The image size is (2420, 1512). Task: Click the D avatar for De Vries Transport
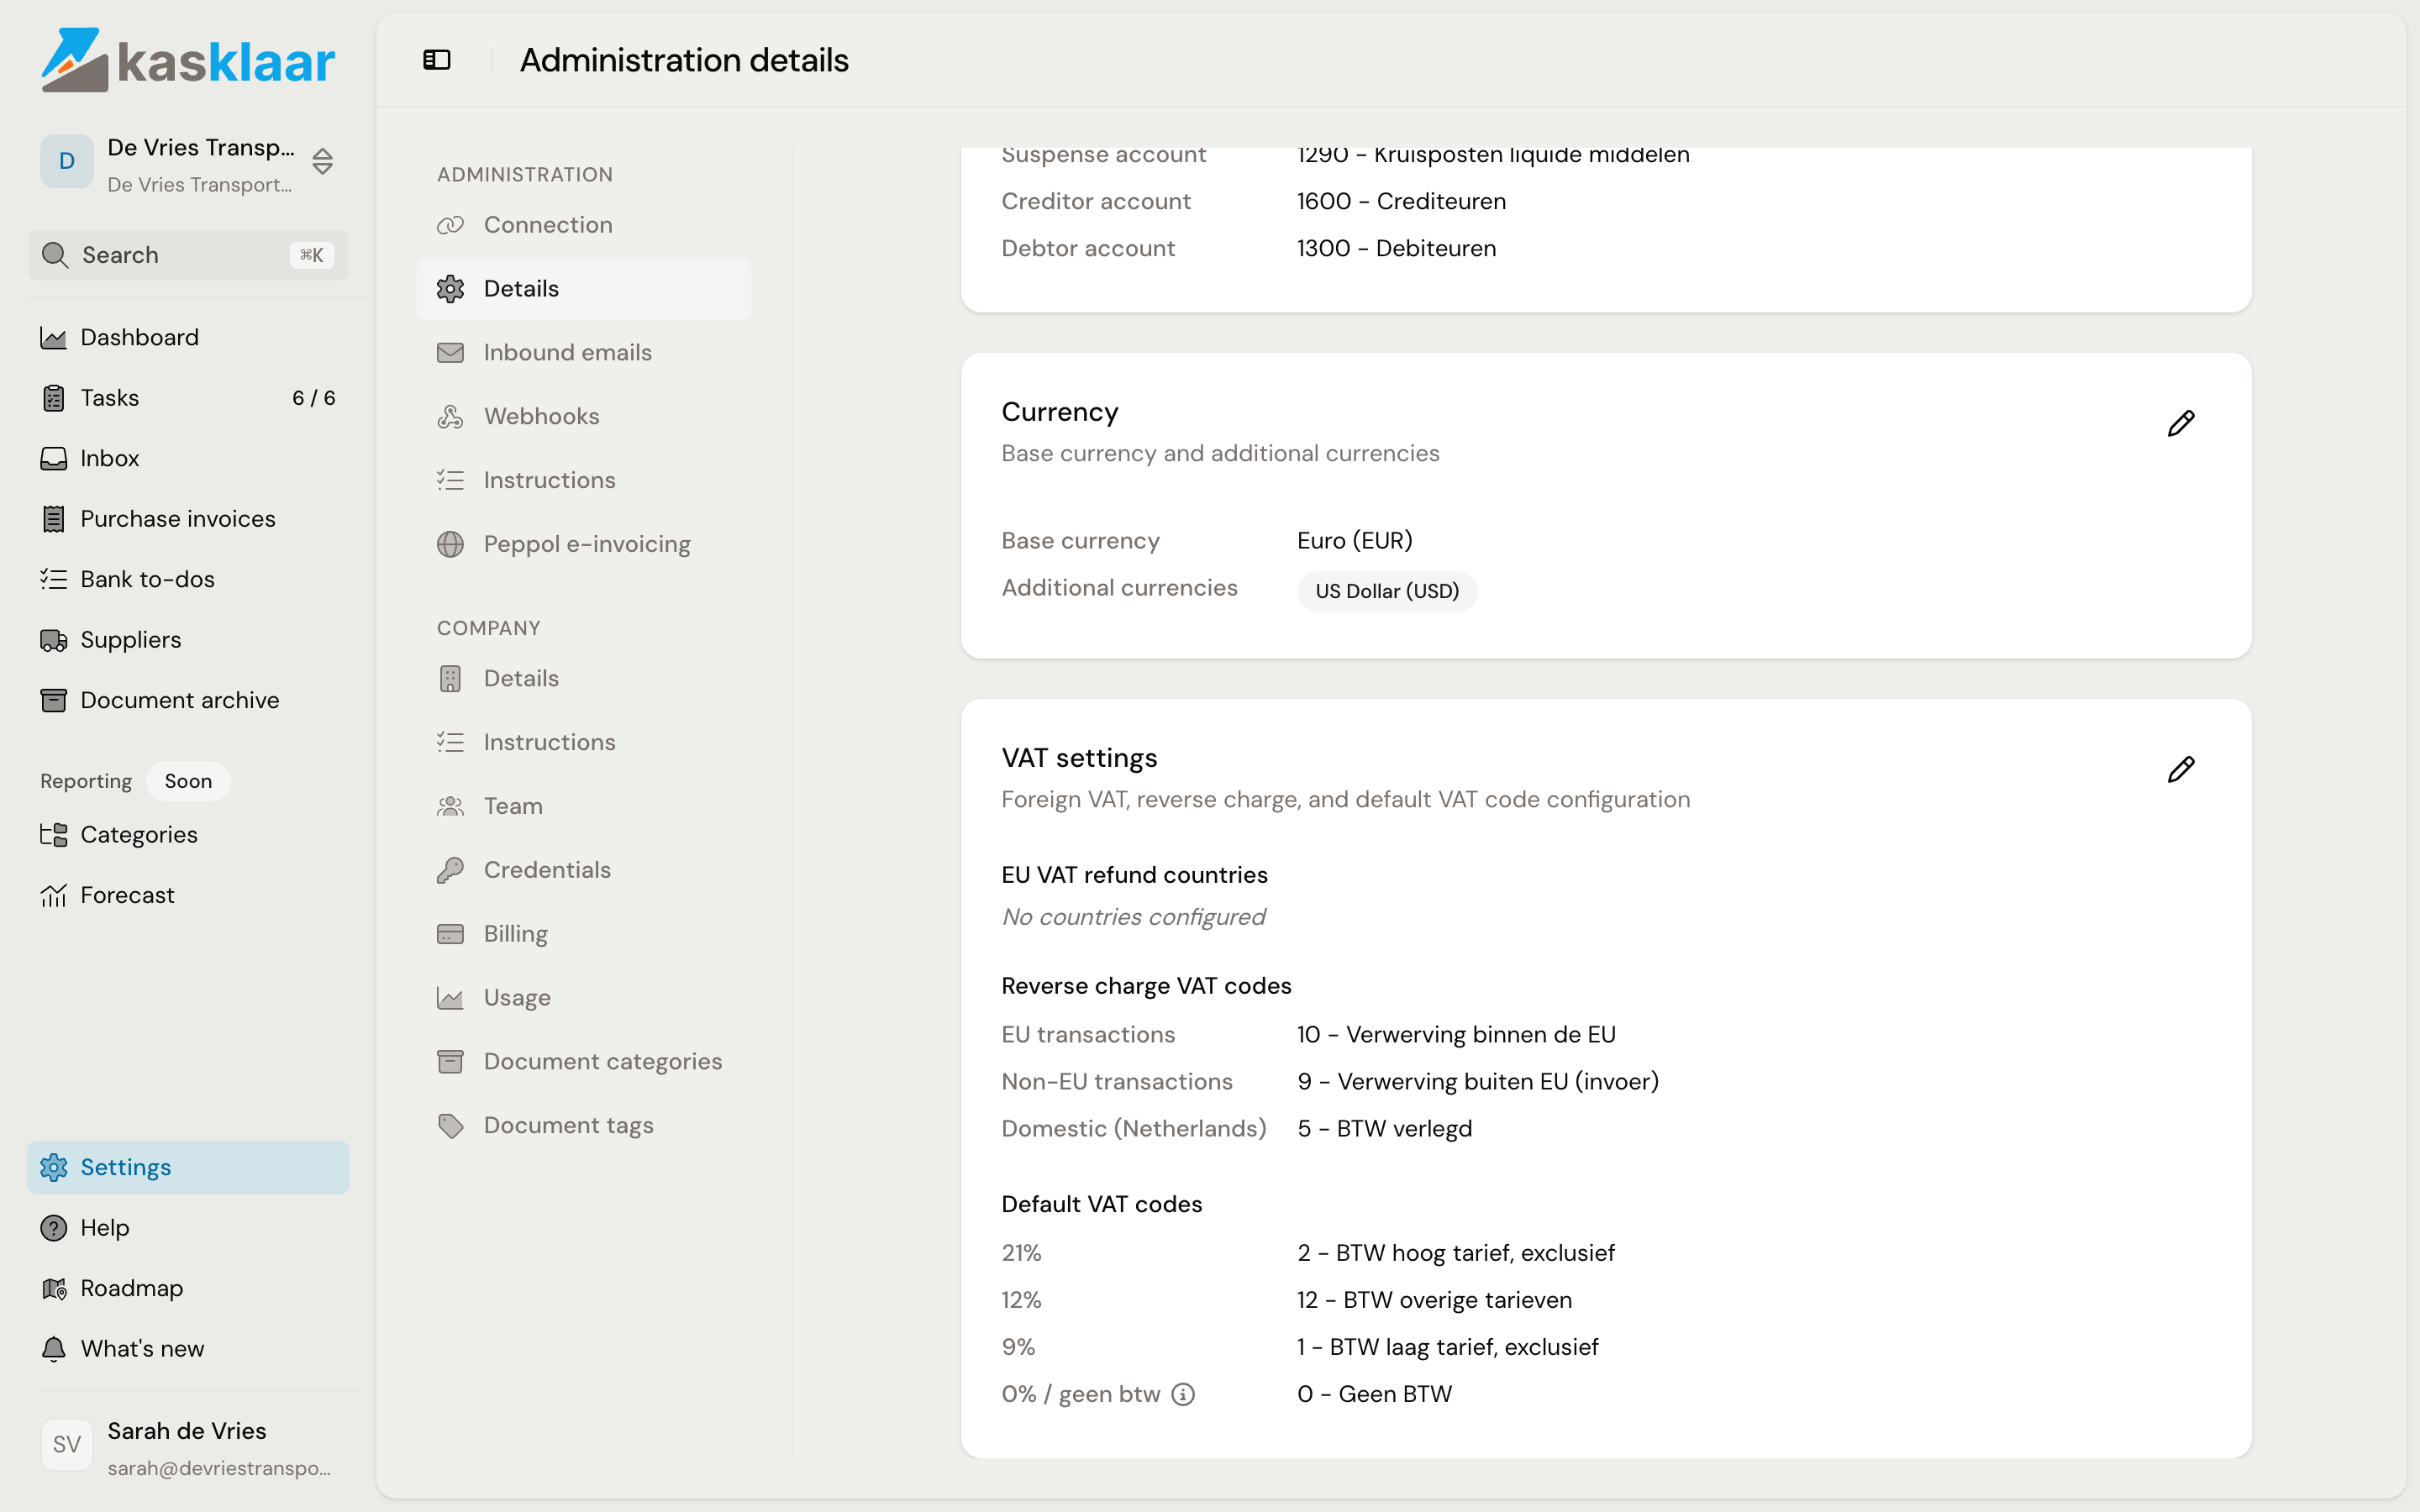tap(67, 161)
